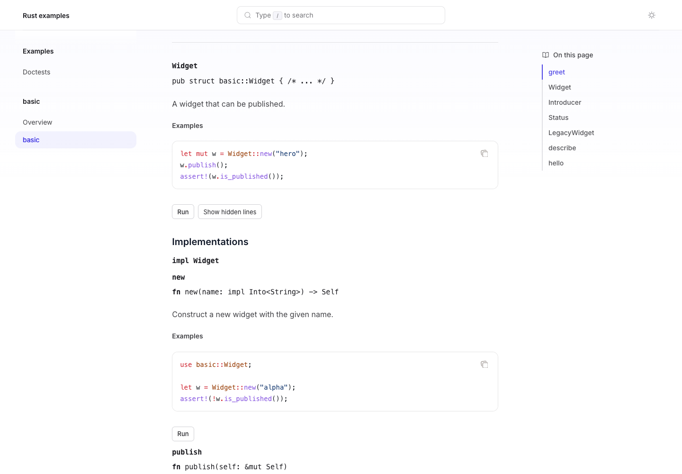Click the publish method heading
Screen dimensions: 682x474
click(187, 452)
